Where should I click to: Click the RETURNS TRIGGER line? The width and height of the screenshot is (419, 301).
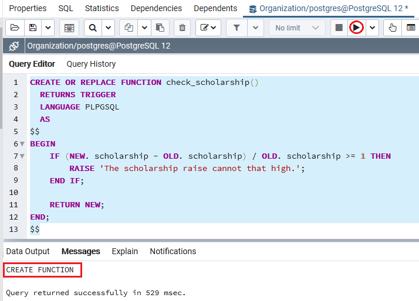click(78, 95)
